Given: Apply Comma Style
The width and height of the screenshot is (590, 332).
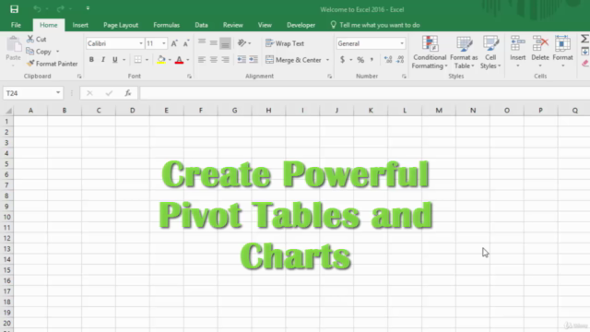Looking at the screenshot, I should (x=372, y=59).
